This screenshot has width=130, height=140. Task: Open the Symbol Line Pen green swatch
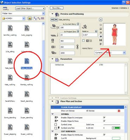pyautogui.click(x=116, y=128)
